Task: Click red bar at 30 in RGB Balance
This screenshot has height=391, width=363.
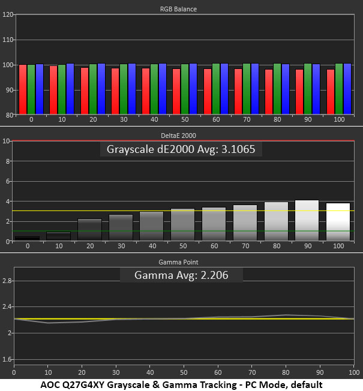Action: pyautogui.click(x=115, y=91)
